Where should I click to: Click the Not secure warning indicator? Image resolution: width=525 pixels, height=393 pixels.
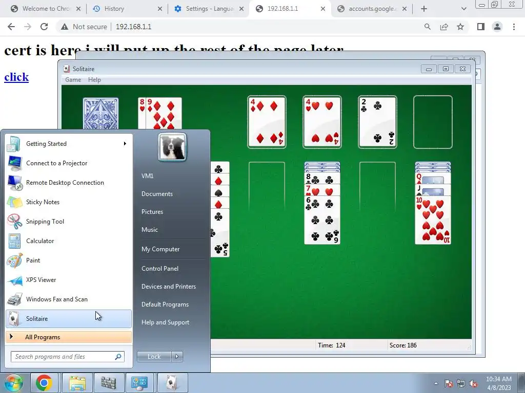[84, 27]
